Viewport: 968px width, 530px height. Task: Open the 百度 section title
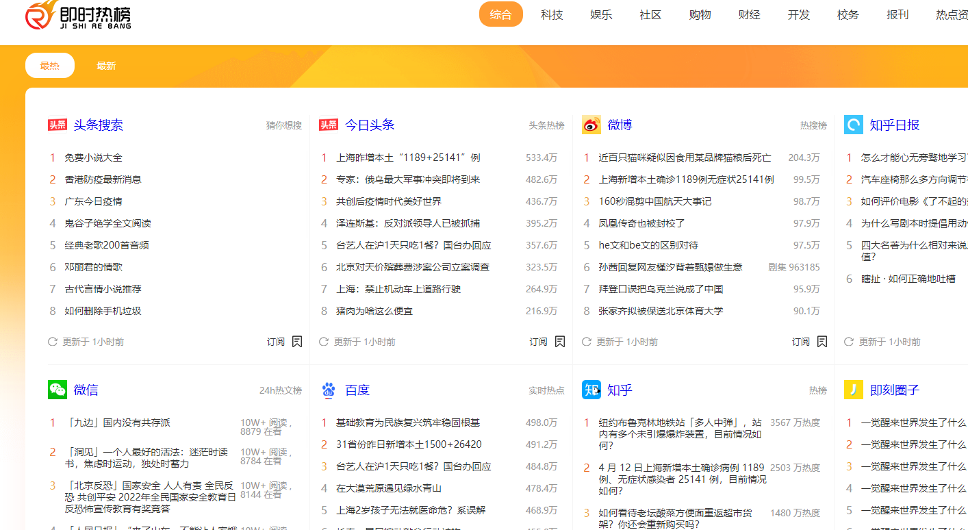tap(357, 390)
